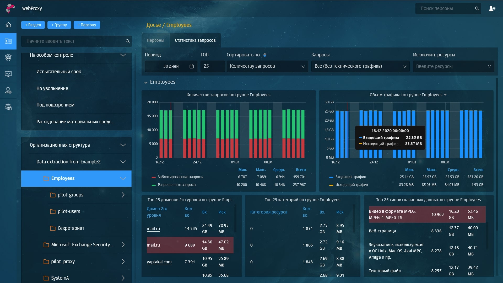Click the yellow Исходящий трафик legend swatch
The height and width of the screenshot is (283, 503).
[331, 185]
